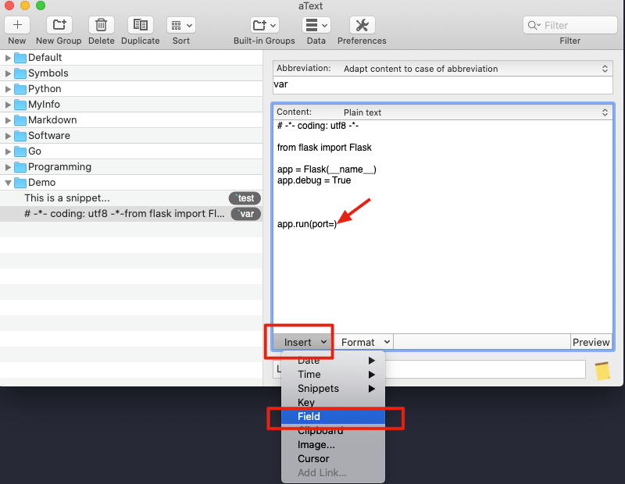Expand the Python group
Image resolution: width=625 pixels, height=484 pixels.
[x=9, y=89]
